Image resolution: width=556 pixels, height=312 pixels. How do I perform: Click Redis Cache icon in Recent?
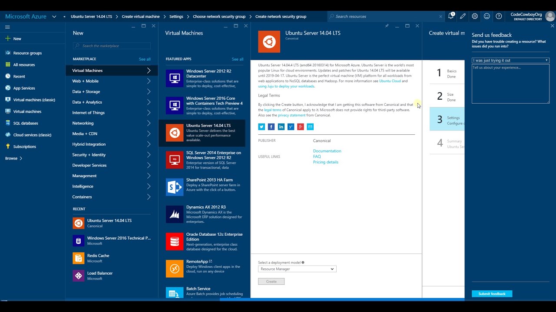pyautogui.click(x=79, y=258)
